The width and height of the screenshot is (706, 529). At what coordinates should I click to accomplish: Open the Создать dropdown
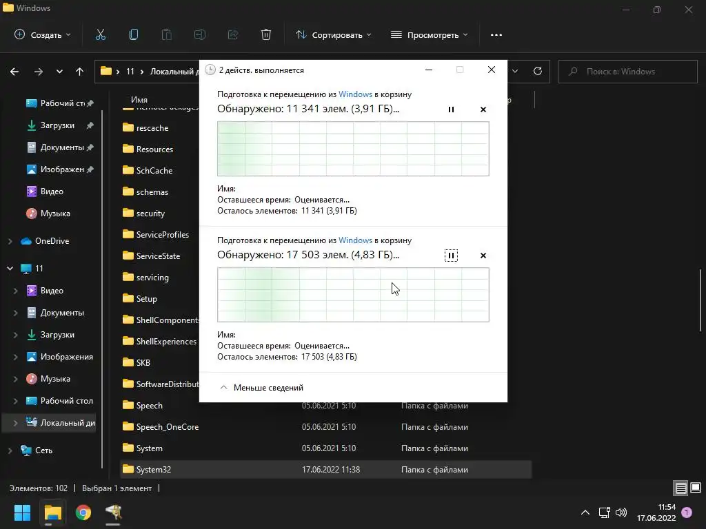click(43, 34)
